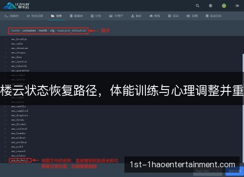Go to the 启动 startup tab
This screenshot has width=244, height=177.
tap(173, 16)
